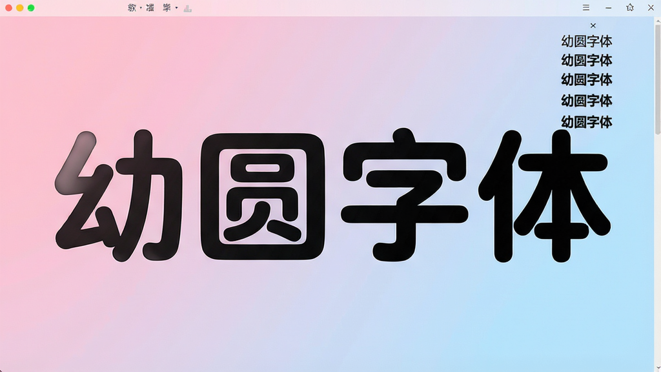The height and width of the screenshot is (372, 661).
Task: Open the first dropdown arrow in the title bar
Action: pyautogui.click(x=141, y=8)
